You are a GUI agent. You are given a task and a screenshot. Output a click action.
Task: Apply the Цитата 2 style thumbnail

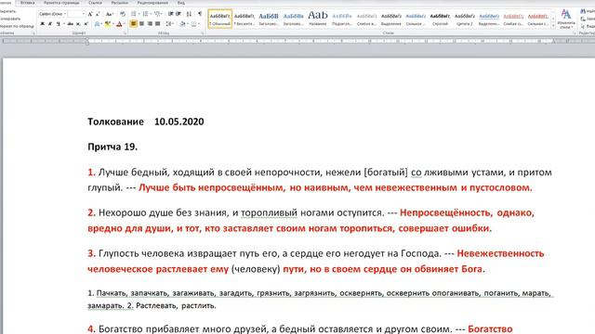pyautogui.click(x=465, y=19)
